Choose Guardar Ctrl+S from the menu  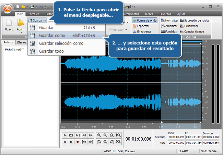[67, 27]
